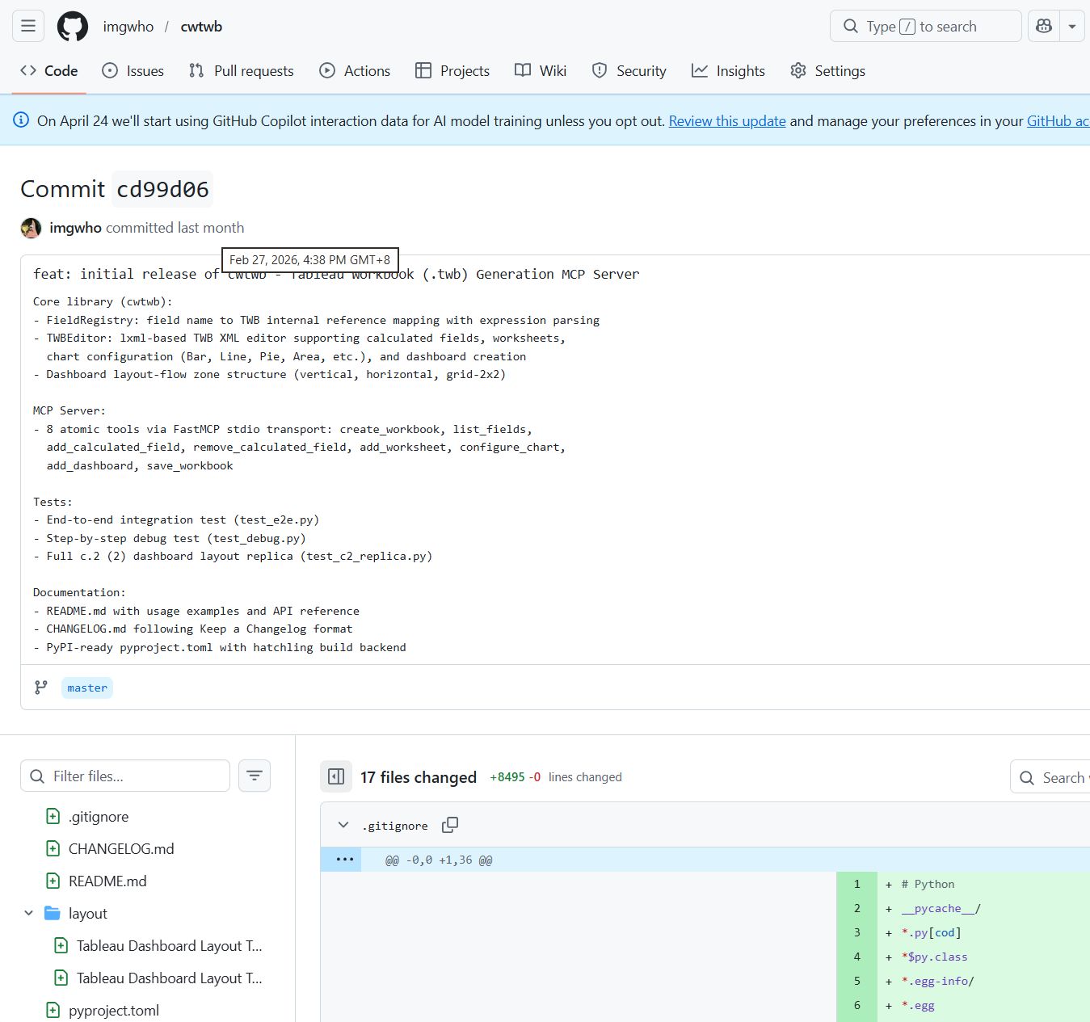Image resolution: width=1090 pixels, height=1022 pixels.
Task: Click the added-file icon beside CHANGELOG.md
Action: tap(53, 848)
